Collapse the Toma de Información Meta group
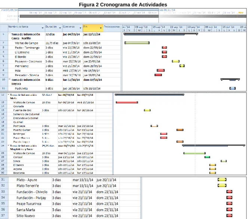248x219 pixels. (x=9, y=95)
